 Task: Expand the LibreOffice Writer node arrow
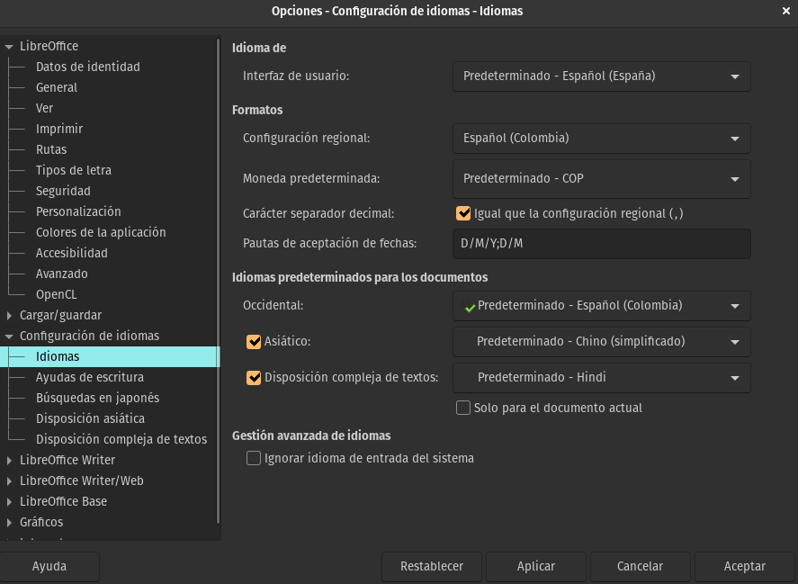click(9, 461)
